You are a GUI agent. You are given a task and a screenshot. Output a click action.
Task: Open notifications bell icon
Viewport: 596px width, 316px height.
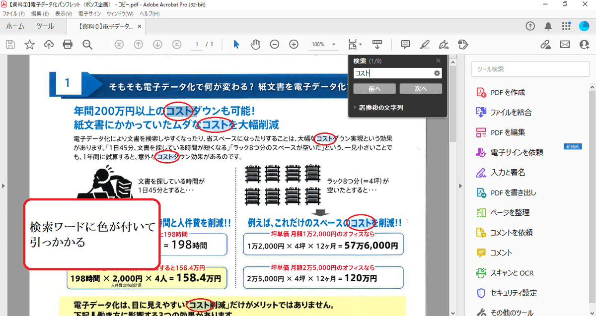coord(548,26)
